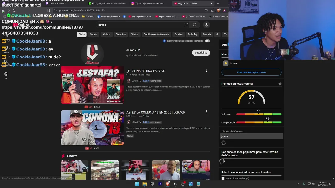Click the COMUNA 13 video thumbnail
Image resolution: width=335 pixels, height=188 pixels.
[x=92, y=128]
